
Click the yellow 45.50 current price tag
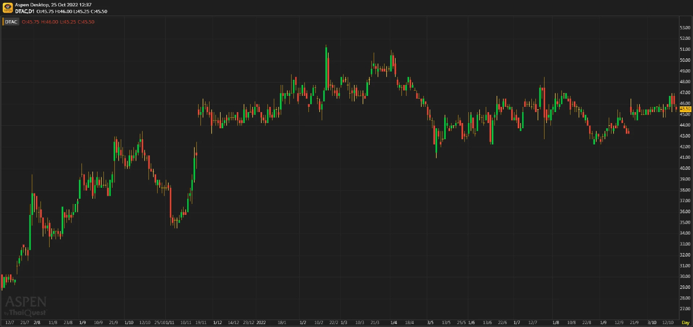pos(685,109)
